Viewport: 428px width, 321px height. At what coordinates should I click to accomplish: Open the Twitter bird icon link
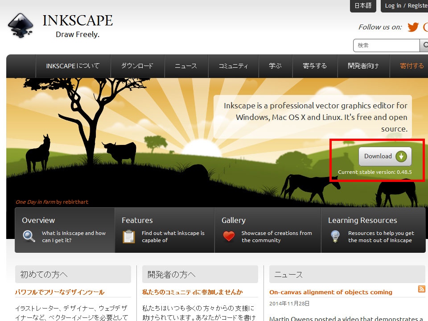tap(413, 27)
